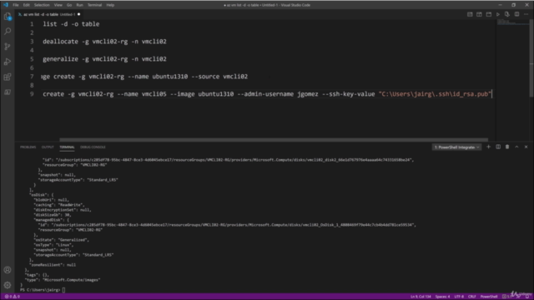Close the terminal panel
This screenshot has height=300, width=534.
point(526,147)
